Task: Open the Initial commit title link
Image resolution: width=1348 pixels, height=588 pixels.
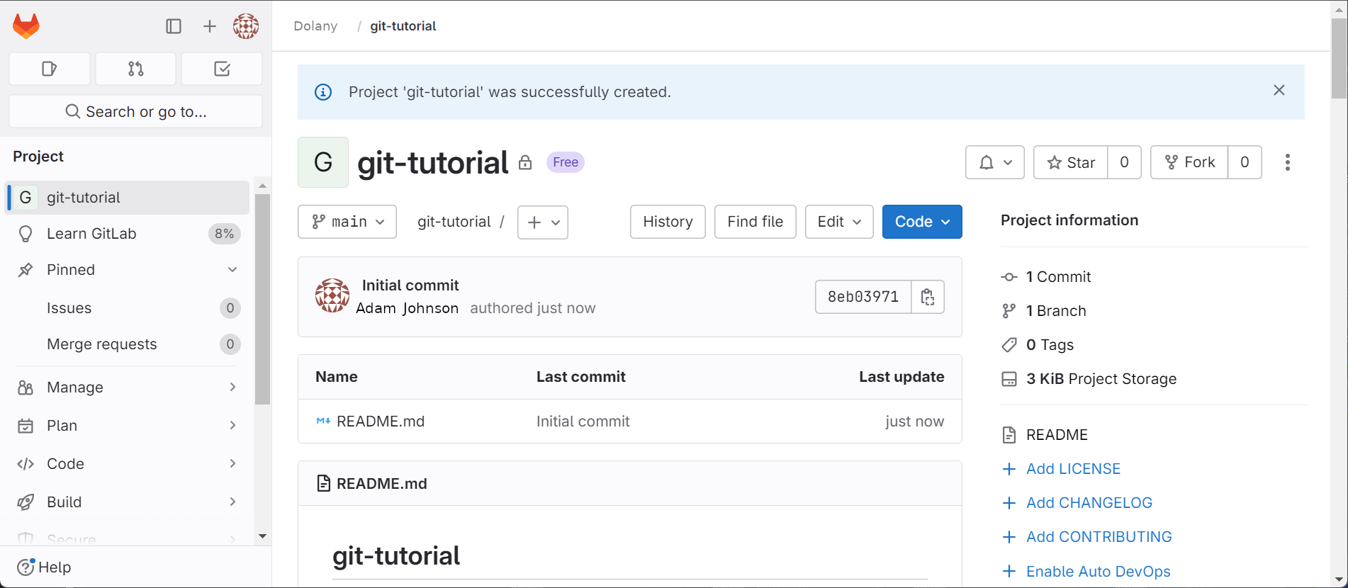Action: click(x=410, y=285)
